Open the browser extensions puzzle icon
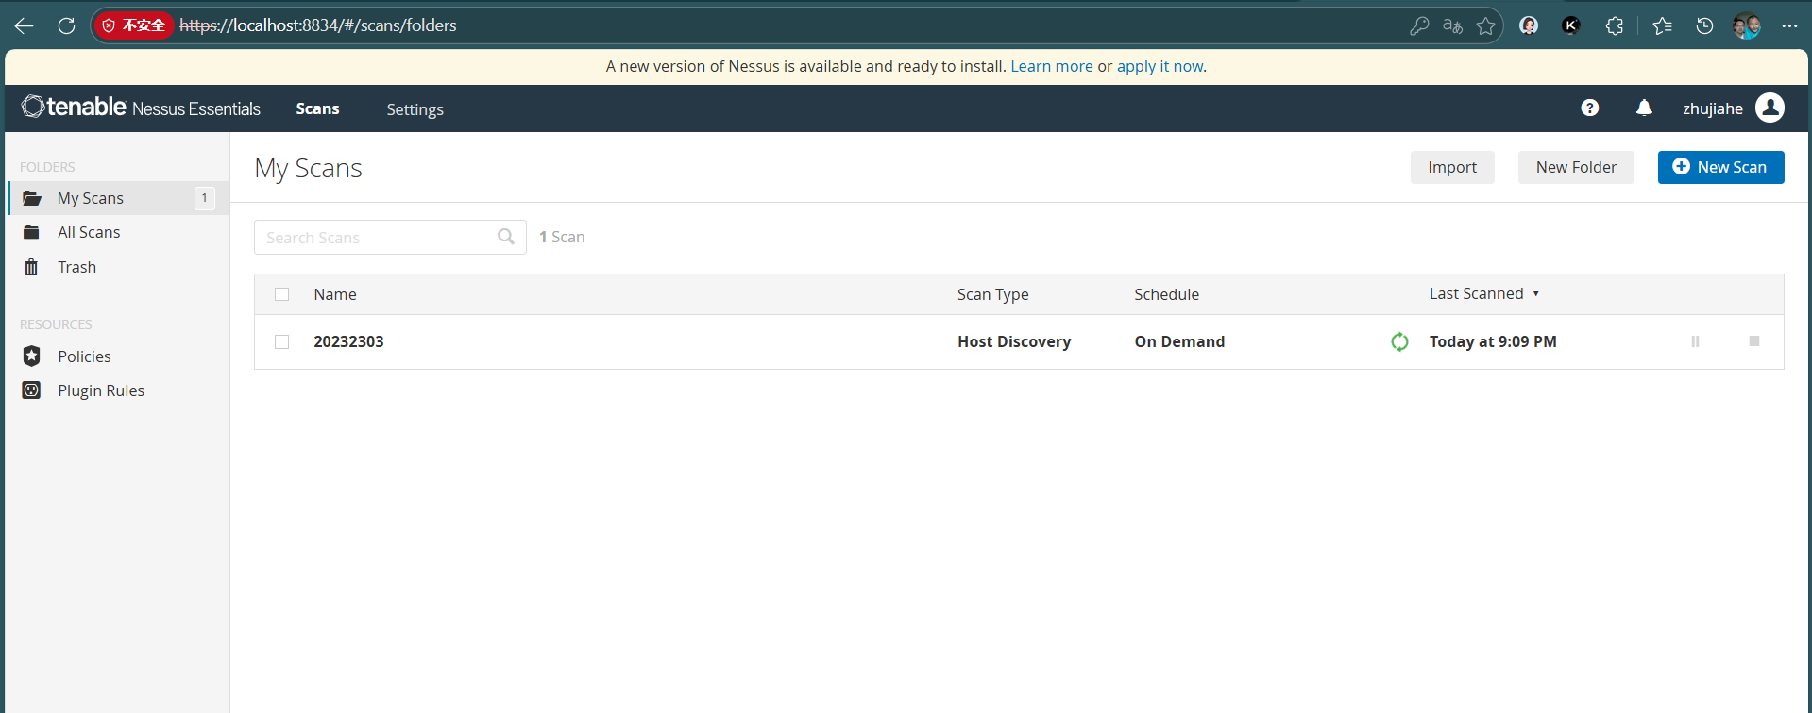The image size is (1812, 713). point(1615,25)
